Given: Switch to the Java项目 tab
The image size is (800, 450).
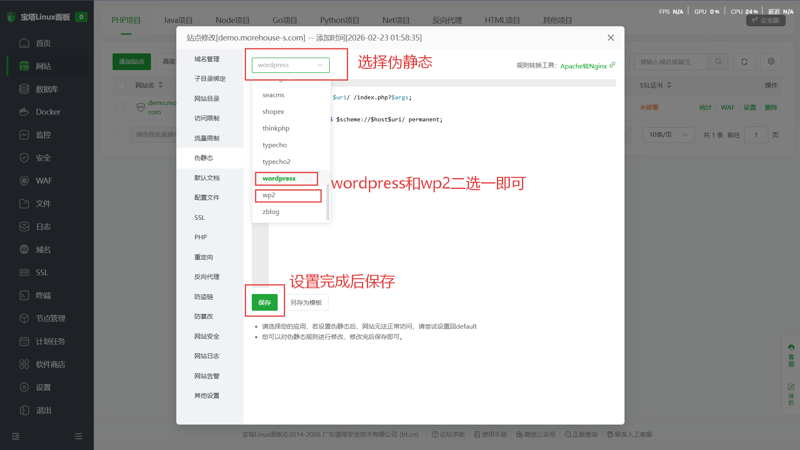Looking at the screenshot, I should pyautogui.click(x=178, y=20).
